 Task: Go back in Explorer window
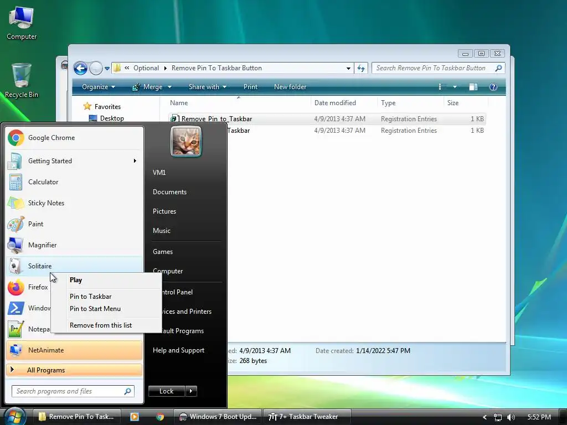click(80, 68)
